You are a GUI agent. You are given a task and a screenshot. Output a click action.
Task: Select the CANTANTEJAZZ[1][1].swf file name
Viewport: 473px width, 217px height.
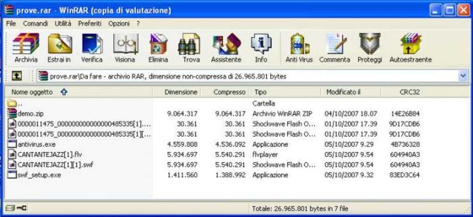55,165
